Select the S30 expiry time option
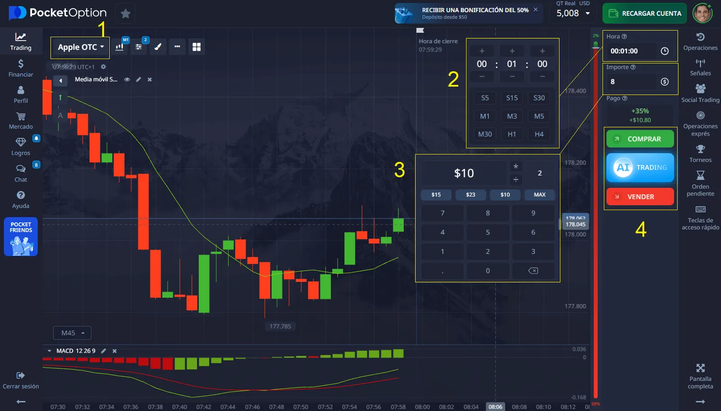Viewport: 721px width, 411px height. [x=539, y=98]
